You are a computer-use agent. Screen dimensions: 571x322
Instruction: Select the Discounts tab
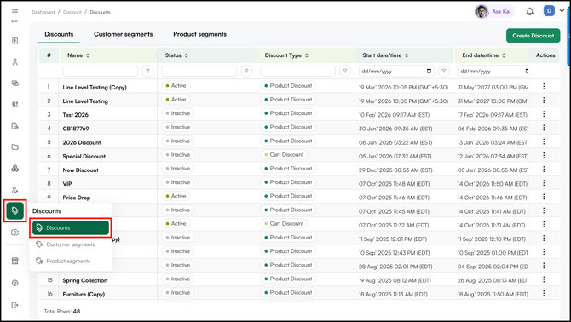(59, 34)
